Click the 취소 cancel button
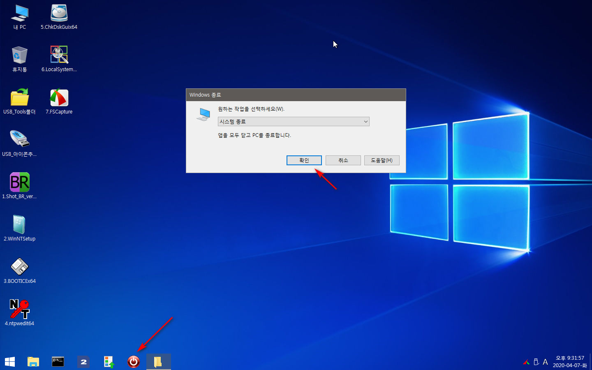Image resolution: width=592 pixels, height=370 pixels. pos(343,160)
